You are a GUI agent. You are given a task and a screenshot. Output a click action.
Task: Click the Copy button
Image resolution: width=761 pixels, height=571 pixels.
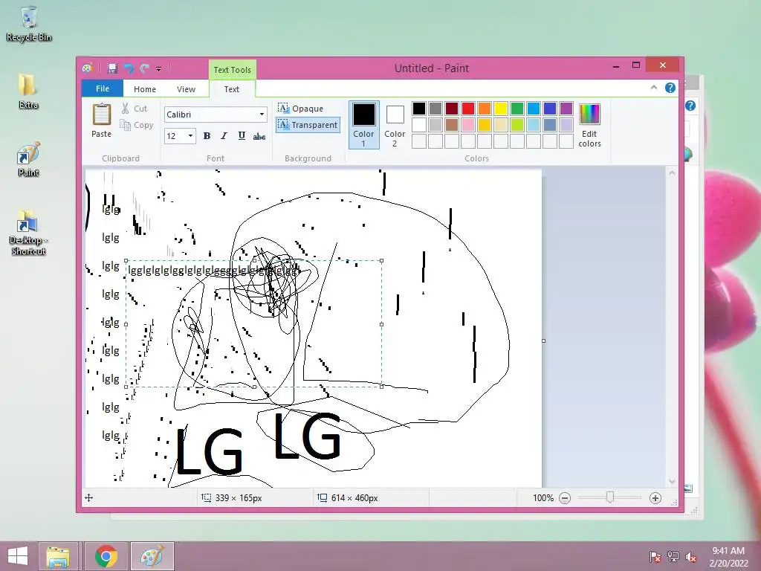click(137, 125)
